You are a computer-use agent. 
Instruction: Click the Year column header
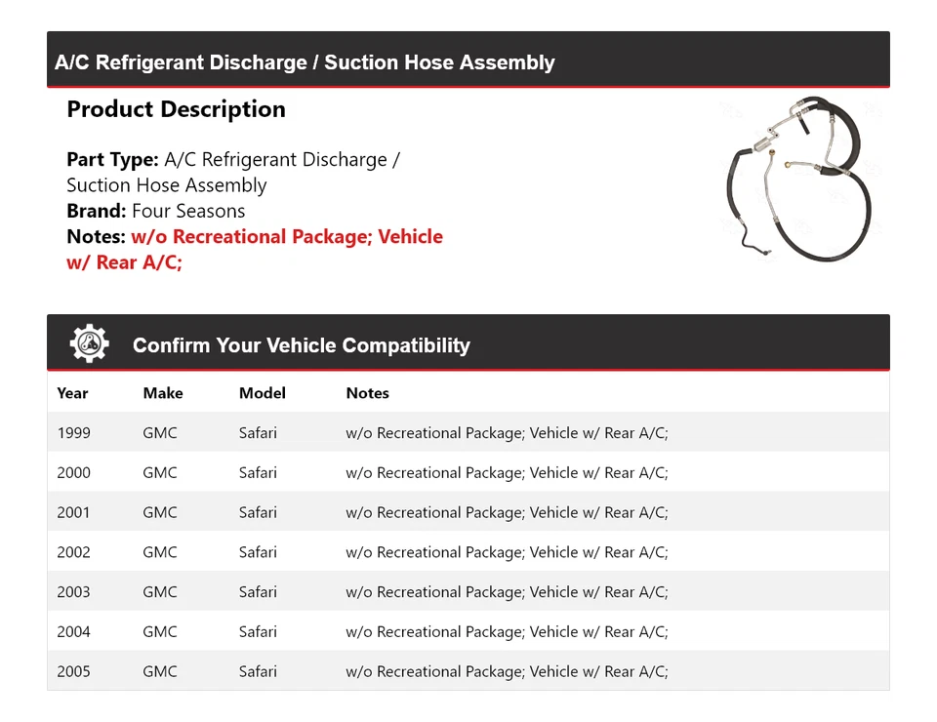tap(72, 393)
